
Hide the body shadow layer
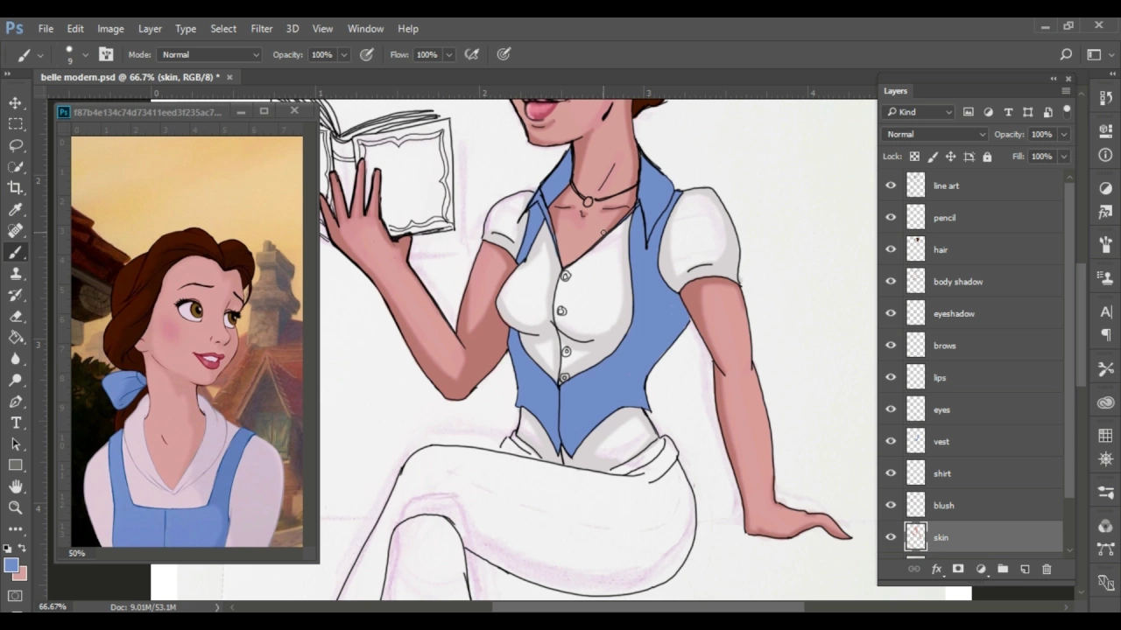[x=891, y=281]
